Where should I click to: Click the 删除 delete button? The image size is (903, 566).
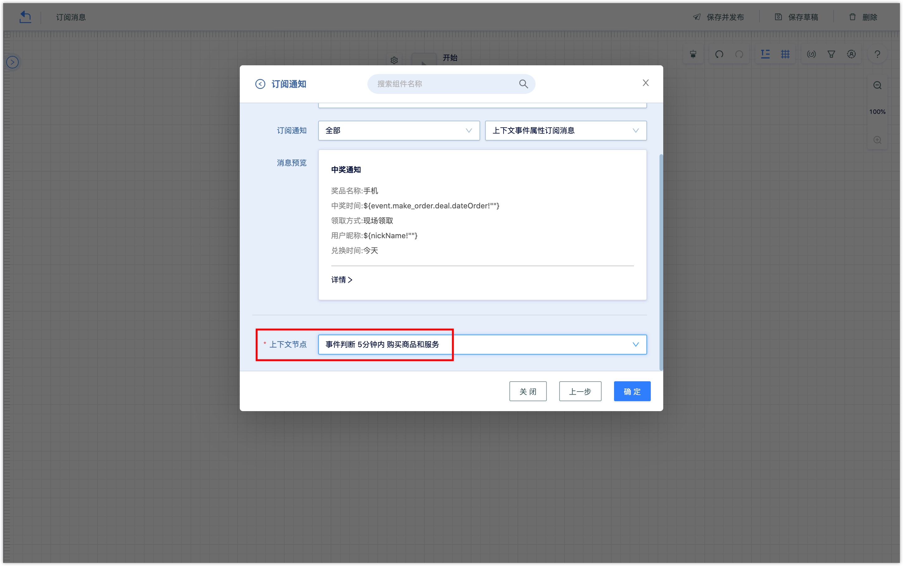coord(863,17)
